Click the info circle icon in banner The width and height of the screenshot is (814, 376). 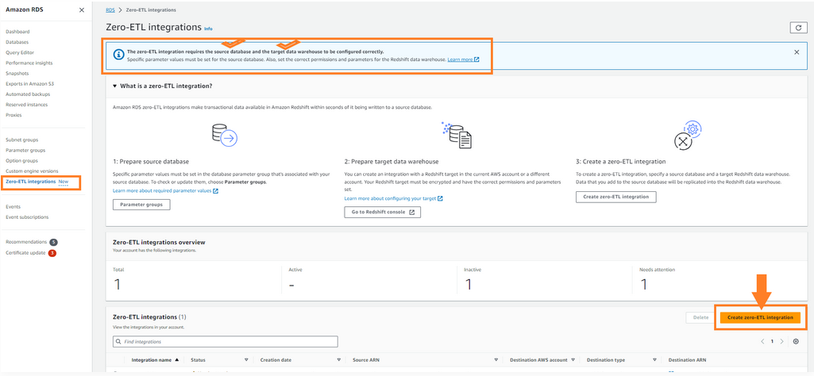click(x=119, y=53)
